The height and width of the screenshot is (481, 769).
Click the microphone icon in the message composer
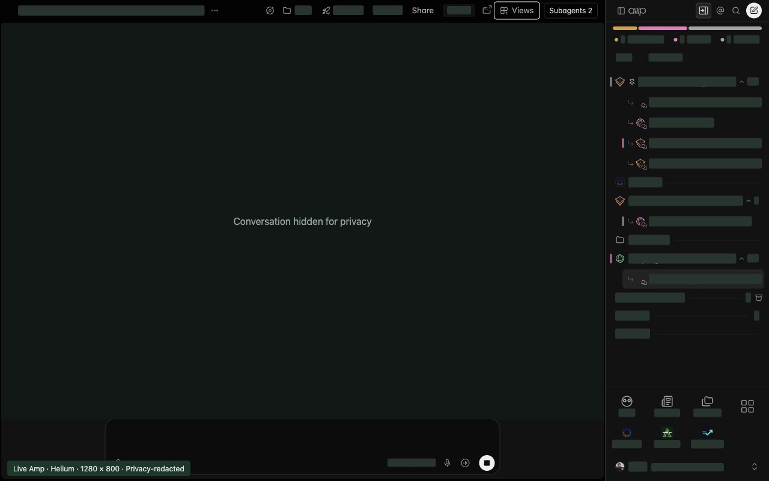click(447, 463)
